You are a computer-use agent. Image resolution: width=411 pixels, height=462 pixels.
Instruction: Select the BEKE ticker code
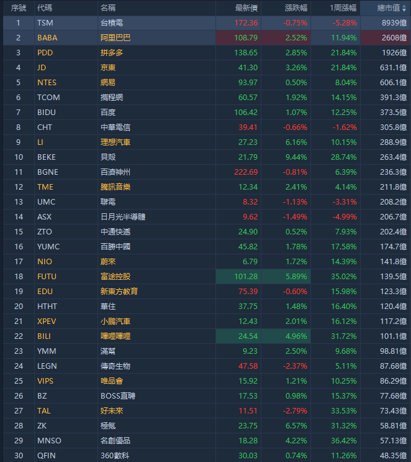point(47,157)
